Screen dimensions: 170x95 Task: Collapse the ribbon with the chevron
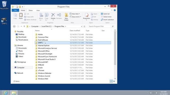click(x=112, y=10)
